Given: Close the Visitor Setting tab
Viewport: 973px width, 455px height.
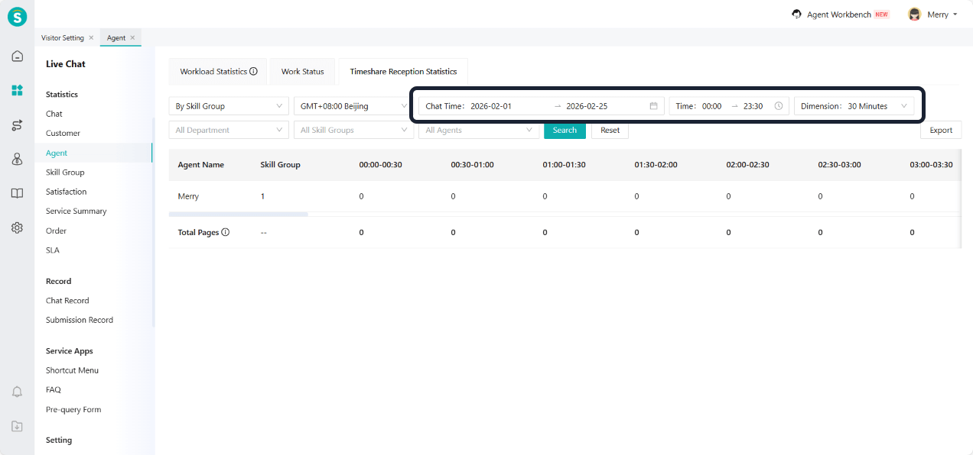Looking at the screenshot, I should click(x=91, y=37).
